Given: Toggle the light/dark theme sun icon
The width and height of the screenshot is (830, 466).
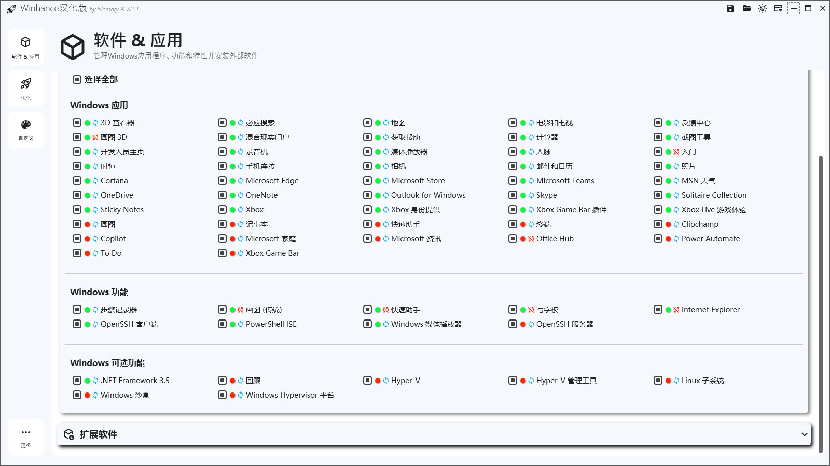Looking at the screenshot, I should [x=762, y=8].
